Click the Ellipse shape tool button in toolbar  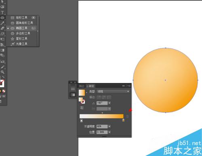(2, 18)
